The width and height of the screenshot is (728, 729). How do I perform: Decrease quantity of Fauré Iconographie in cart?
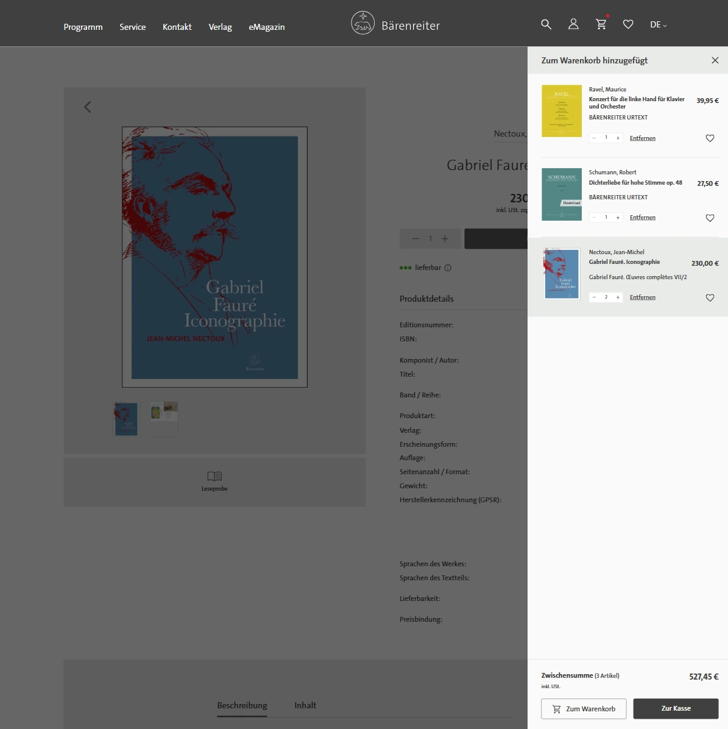594,297
